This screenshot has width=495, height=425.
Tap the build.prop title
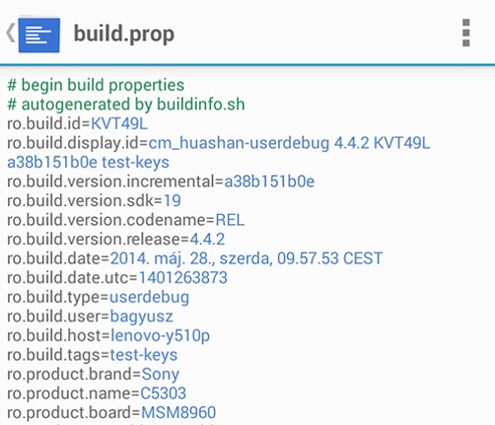[124, 35]
